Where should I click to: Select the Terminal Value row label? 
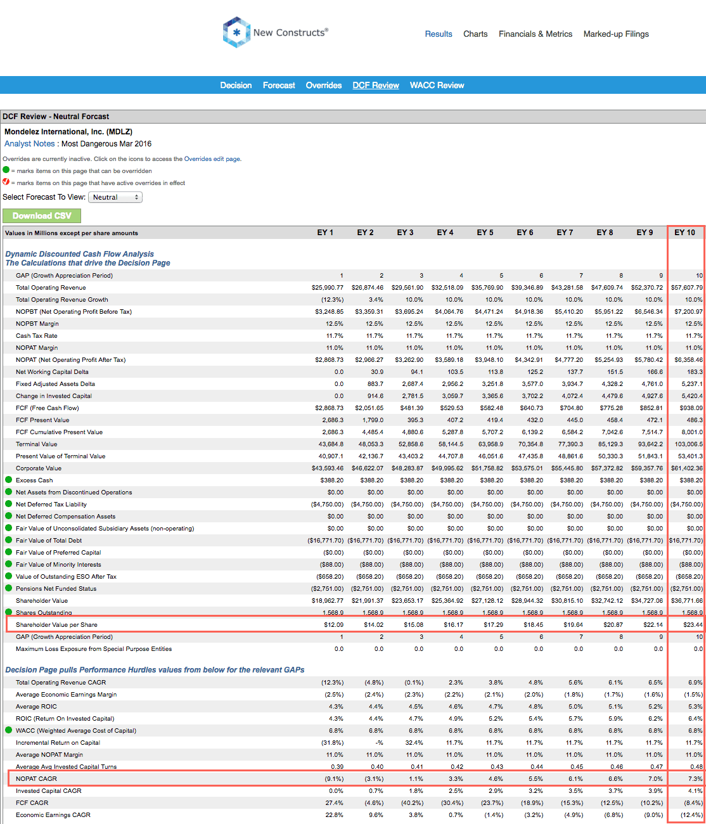(36, 444)
